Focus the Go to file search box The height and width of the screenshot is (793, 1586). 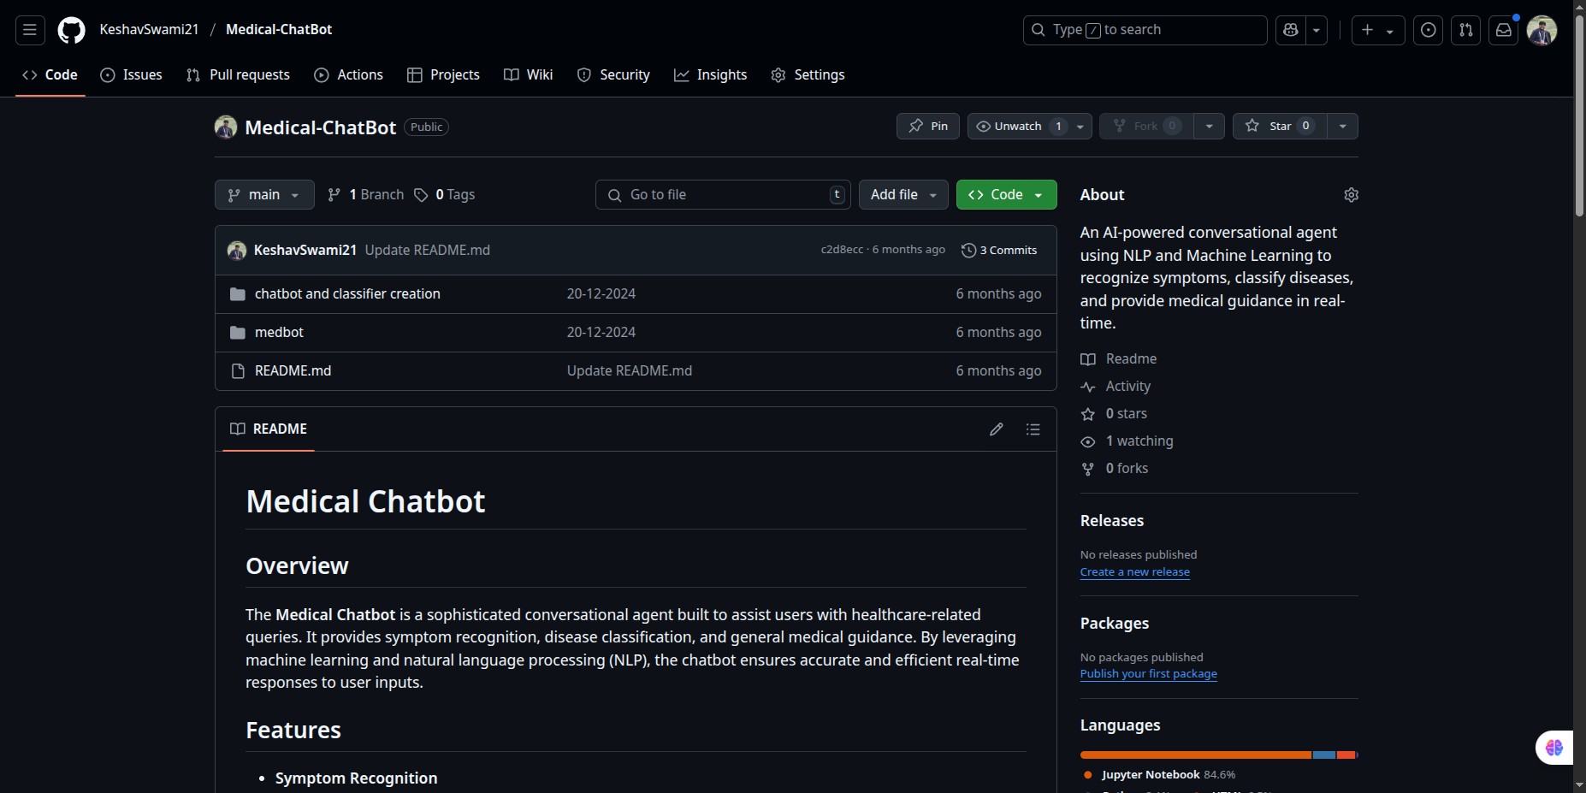(723, 195)
